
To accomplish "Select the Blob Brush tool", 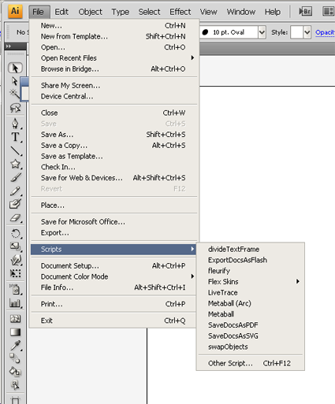I will click(15, 204).
